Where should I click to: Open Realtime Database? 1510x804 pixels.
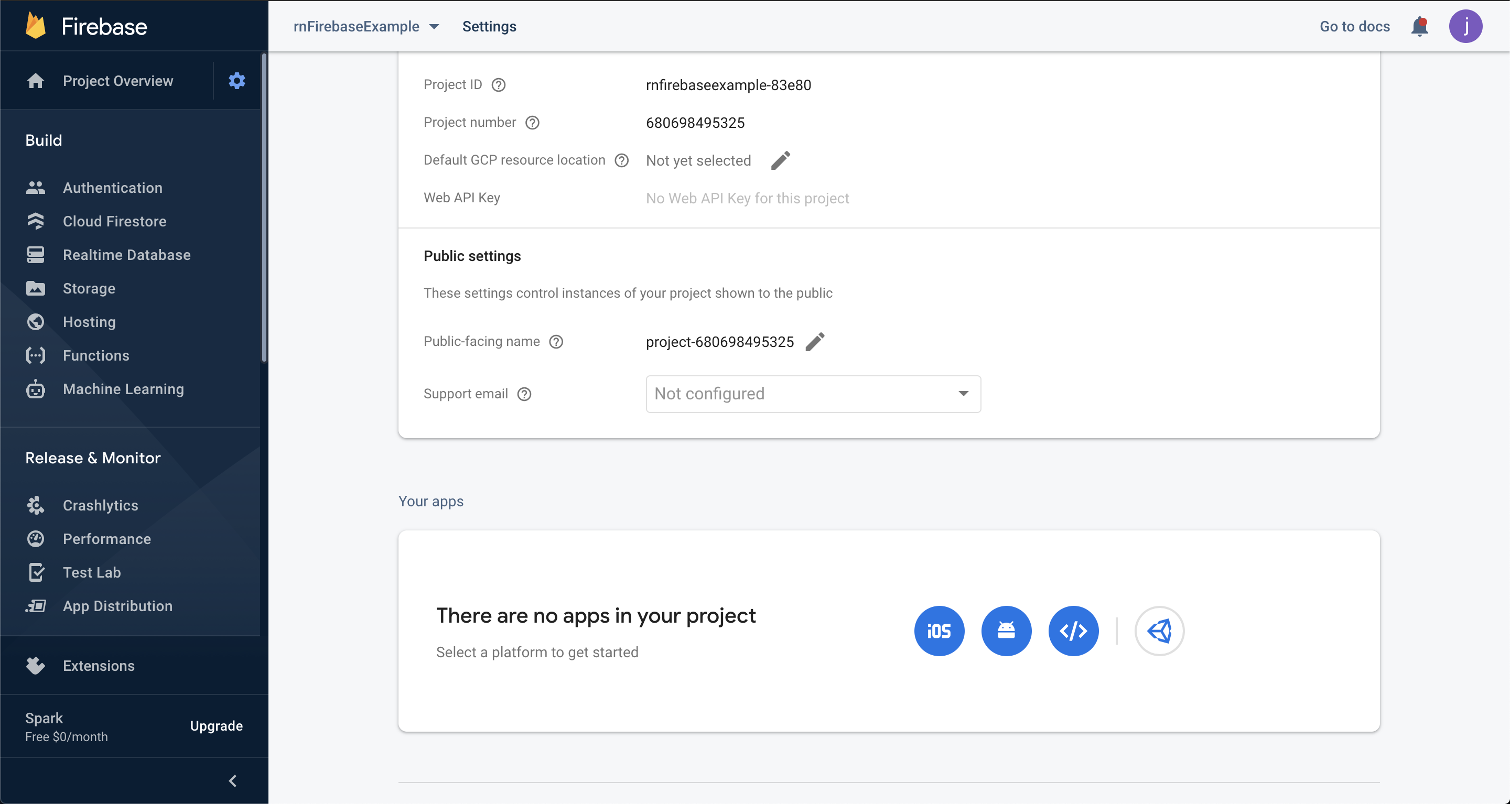coord(126,254)
